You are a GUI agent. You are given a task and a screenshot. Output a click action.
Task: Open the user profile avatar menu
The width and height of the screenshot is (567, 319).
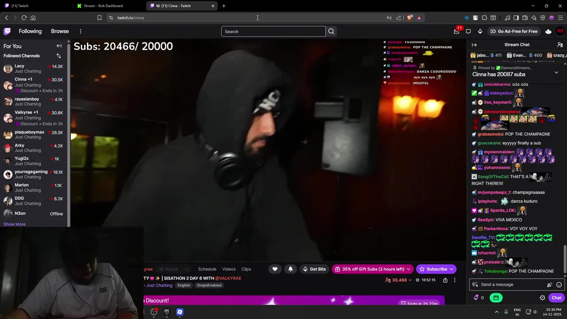pos(560,31)
